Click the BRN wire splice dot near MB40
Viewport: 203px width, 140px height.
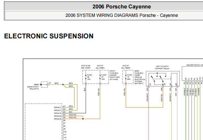pyautogui.click(x=63, y=84)
